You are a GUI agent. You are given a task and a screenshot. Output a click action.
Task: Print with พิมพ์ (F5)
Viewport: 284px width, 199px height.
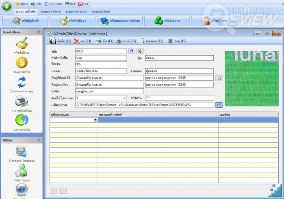point(126,41)
